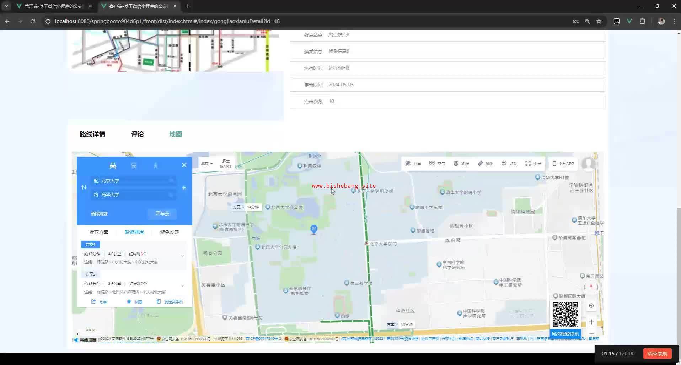Image resolution: width=681 pixels, height=365 pixels.
Task: Switch to the 评论 tab
Action: [x=137, y=134]
